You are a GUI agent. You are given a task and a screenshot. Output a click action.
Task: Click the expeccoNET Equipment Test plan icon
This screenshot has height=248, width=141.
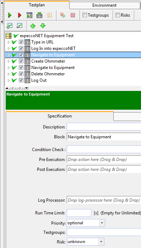pos(9,36)
